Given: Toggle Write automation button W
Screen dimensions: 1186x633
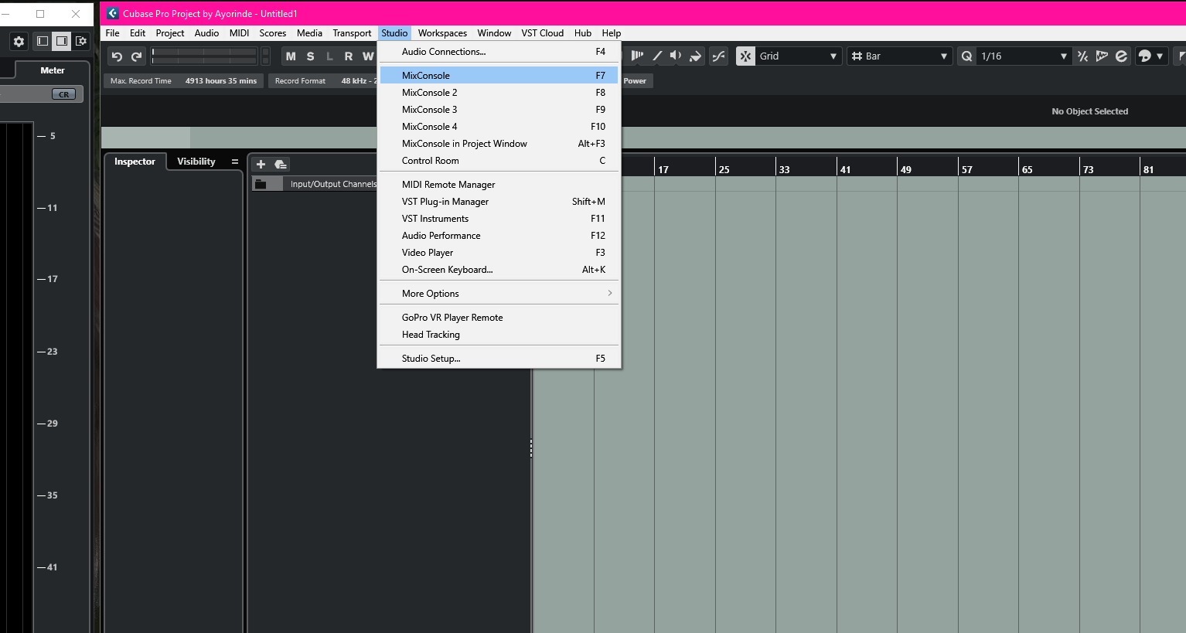Looking at the screenshot, I should [368, 56].
